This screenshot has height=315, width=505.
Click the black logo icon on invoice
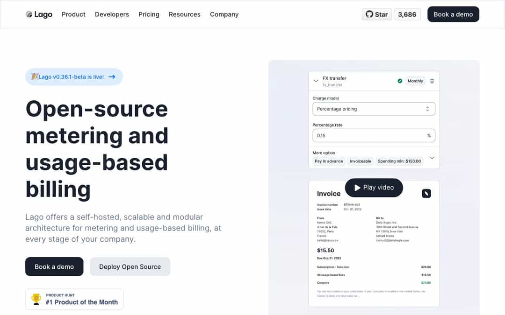[x=426, y=193]
